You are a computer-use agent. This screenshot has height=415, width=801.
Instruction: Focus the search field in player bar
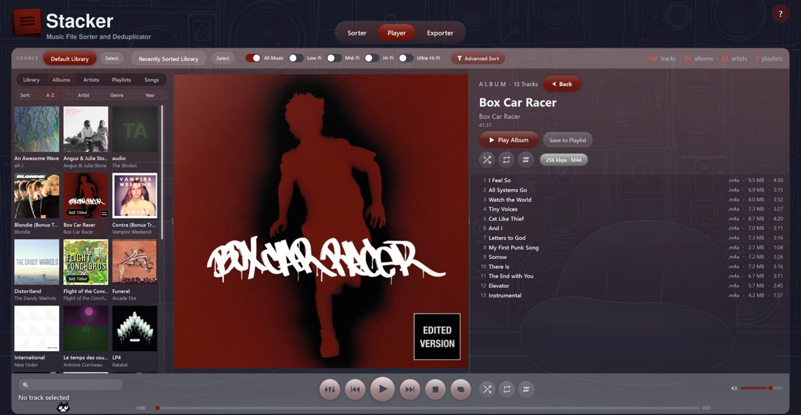71,384
